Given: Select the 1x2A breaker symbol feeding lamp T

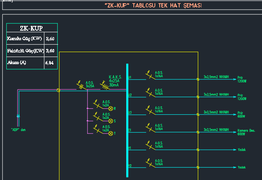Looking at the screenshot, I should point(98,129).
